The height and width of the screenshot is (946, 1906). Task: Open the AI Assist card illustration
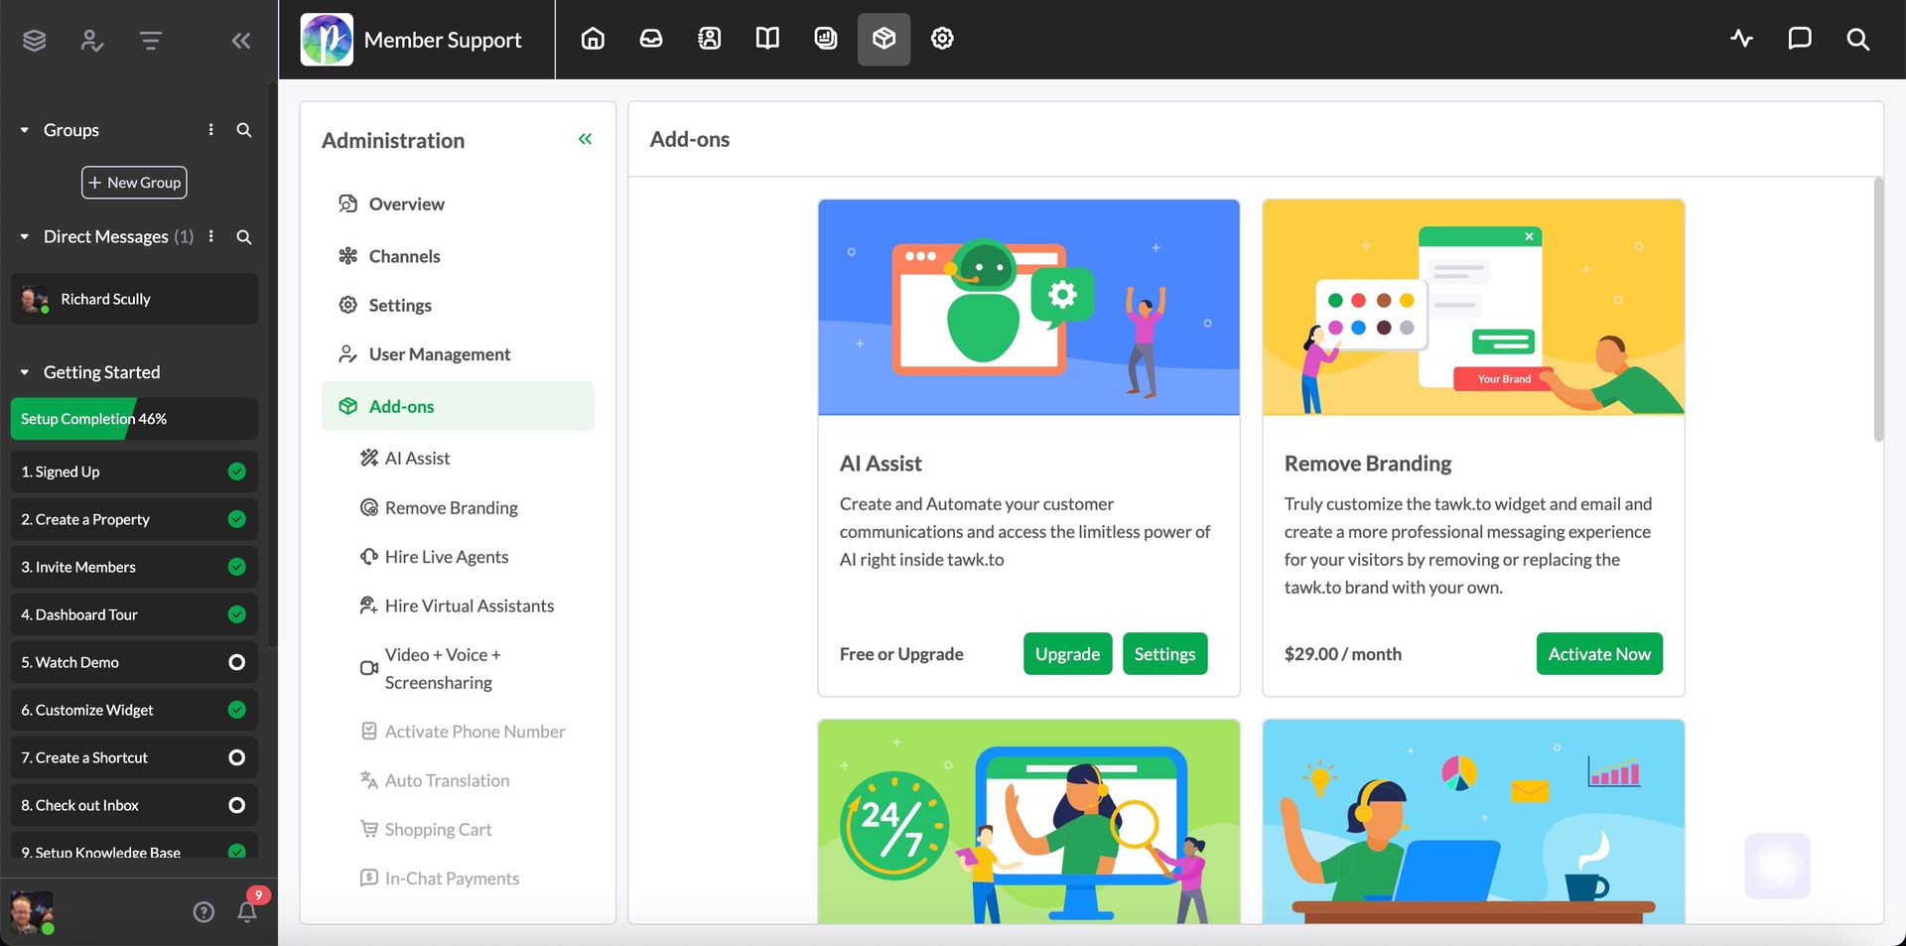point(1028,308)
